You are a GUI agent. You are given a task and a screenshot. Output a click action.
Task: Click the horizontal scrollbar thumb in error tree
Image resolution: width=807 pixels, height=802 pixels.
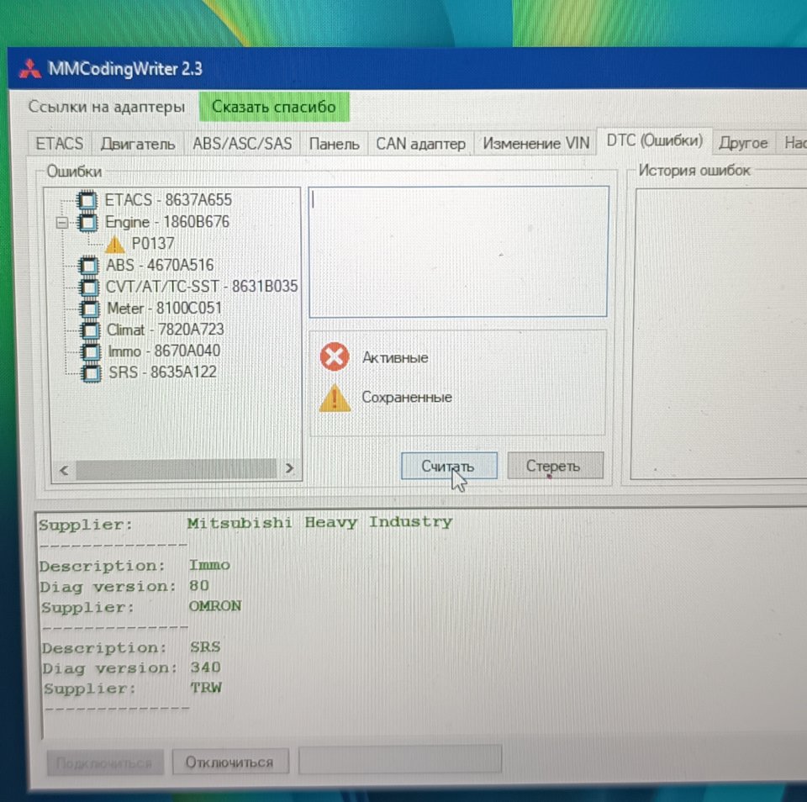coord(176,469)
